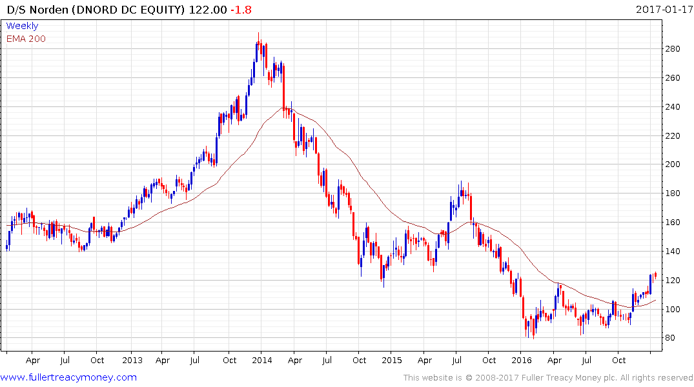
Task: Click the last price value 122.00
Action: coord(208,10)
